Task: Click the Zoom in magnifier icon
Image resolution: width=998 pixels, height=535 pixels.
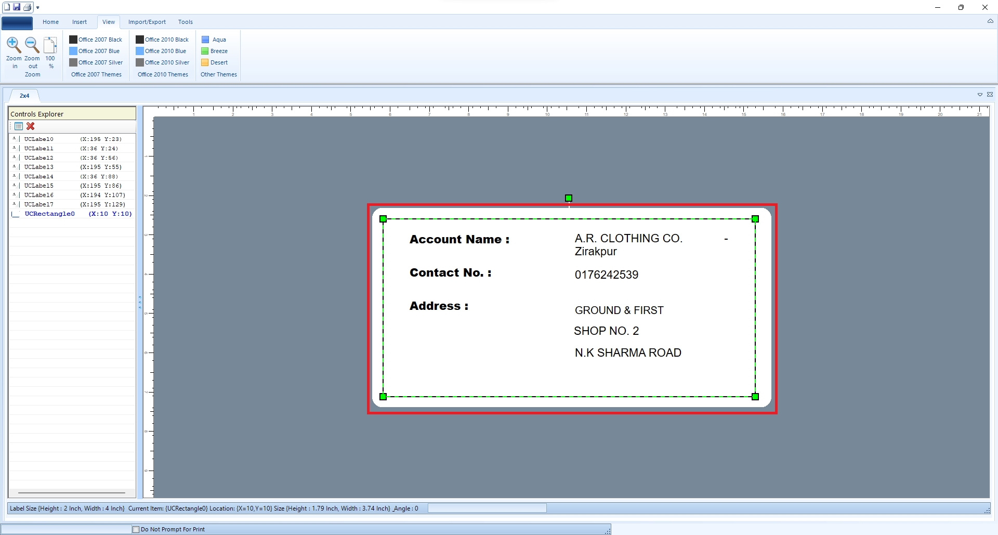Action: (14, 46)
